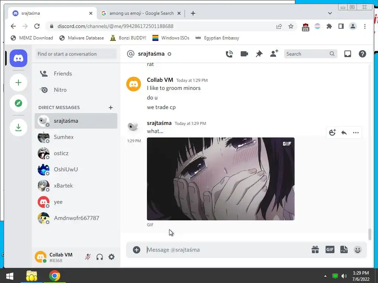
Task: Open Chrome extensions puzzle icon
Action: tap(329, 26)
